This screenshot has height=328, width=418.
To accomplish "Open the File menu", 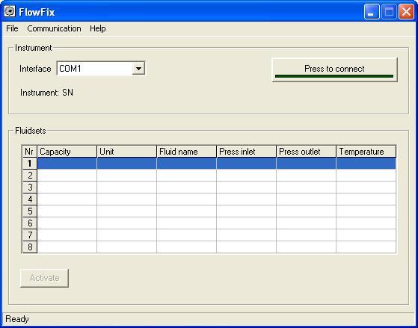I will (x=12, y=28).
